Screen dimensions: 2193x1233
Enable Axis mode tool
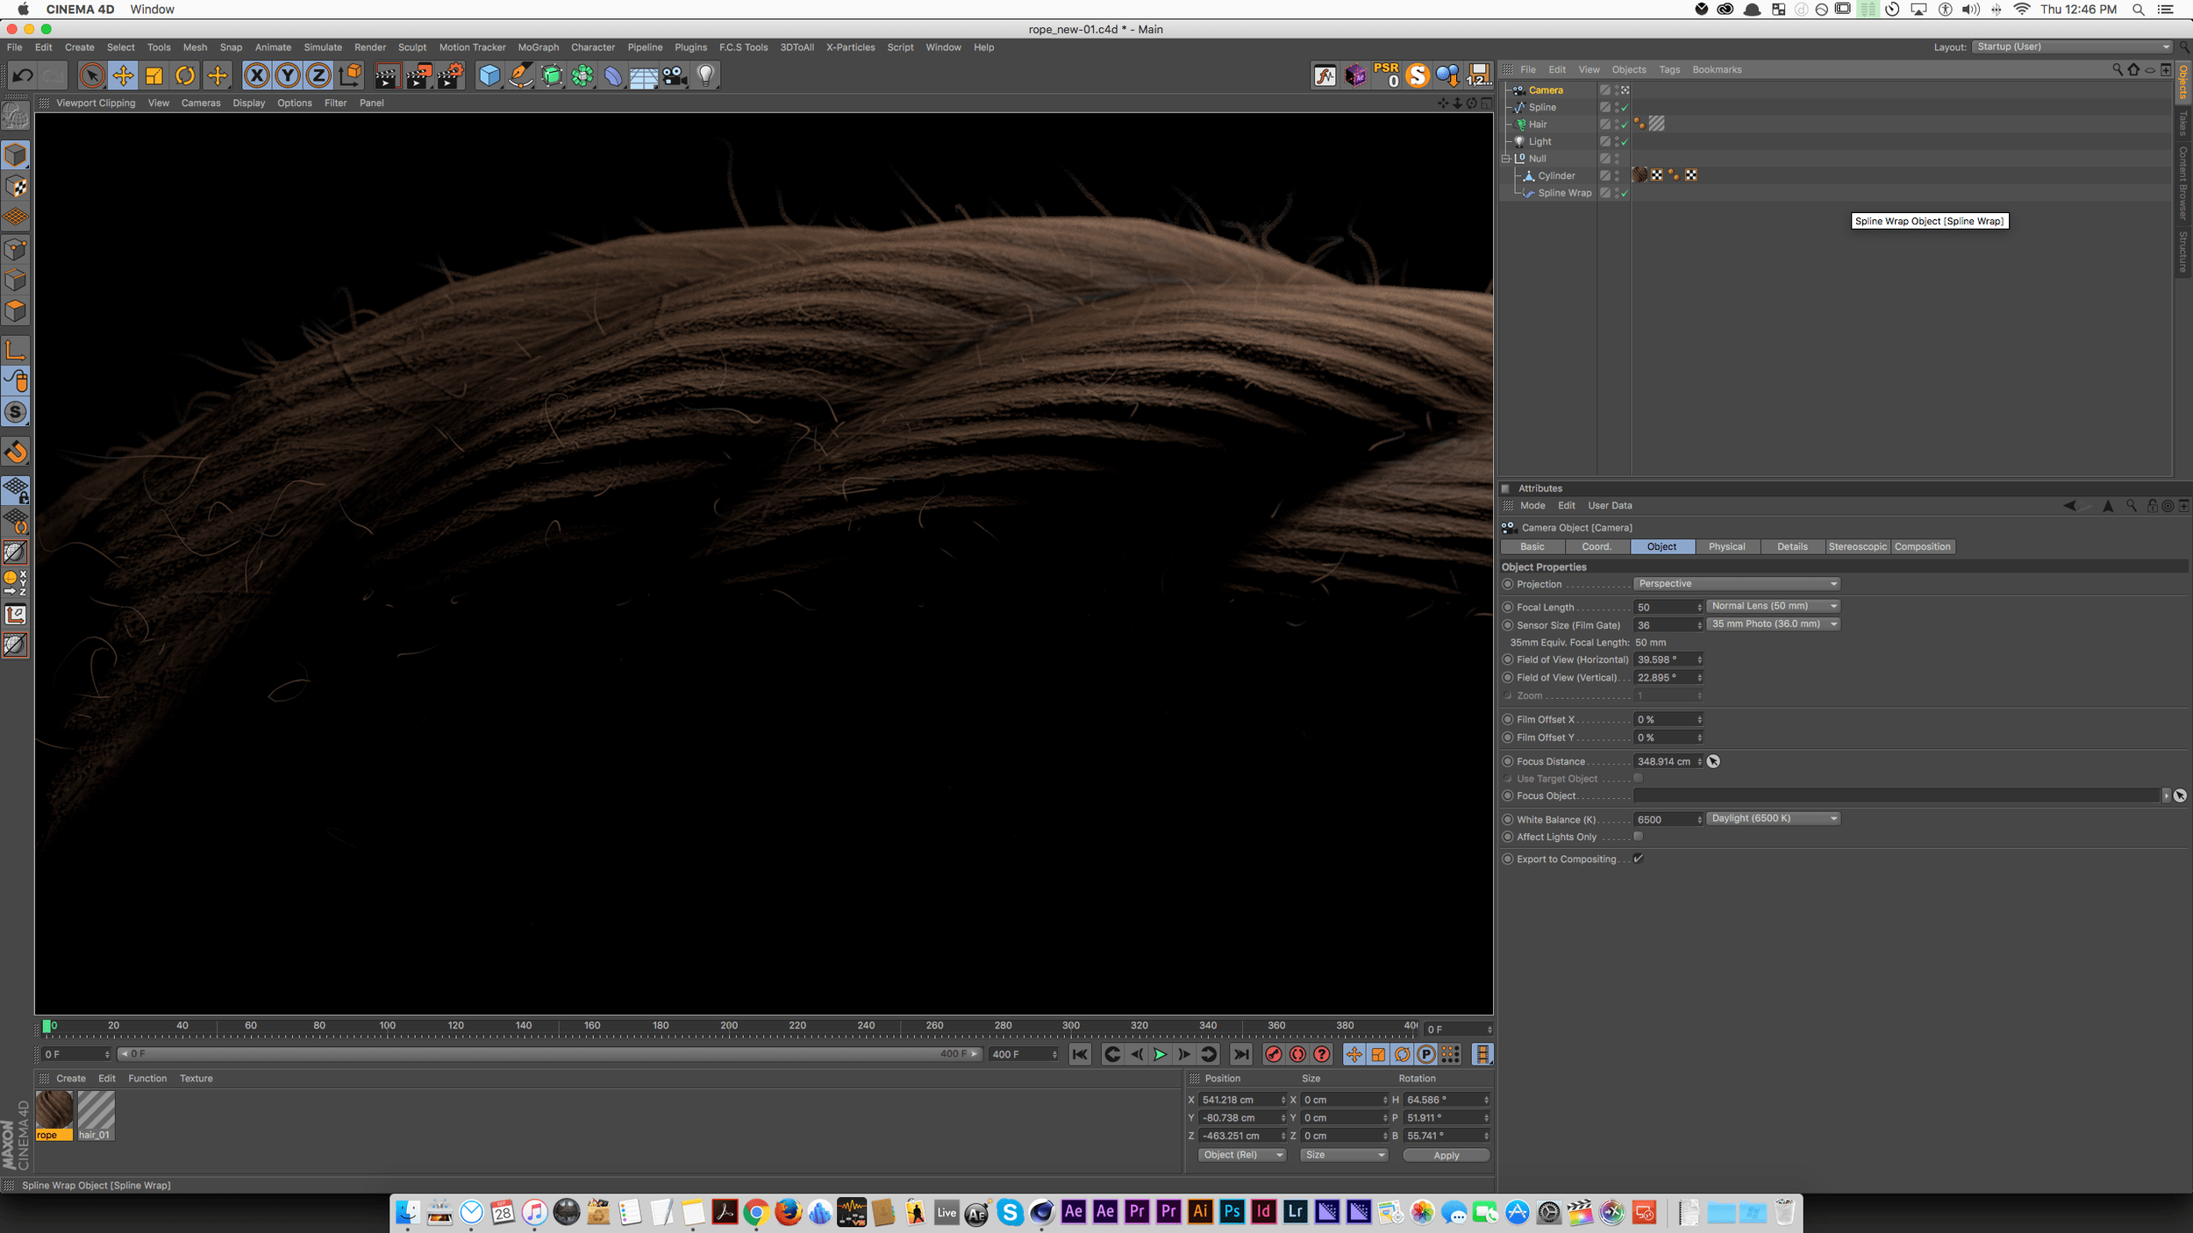tap(16, 351)
